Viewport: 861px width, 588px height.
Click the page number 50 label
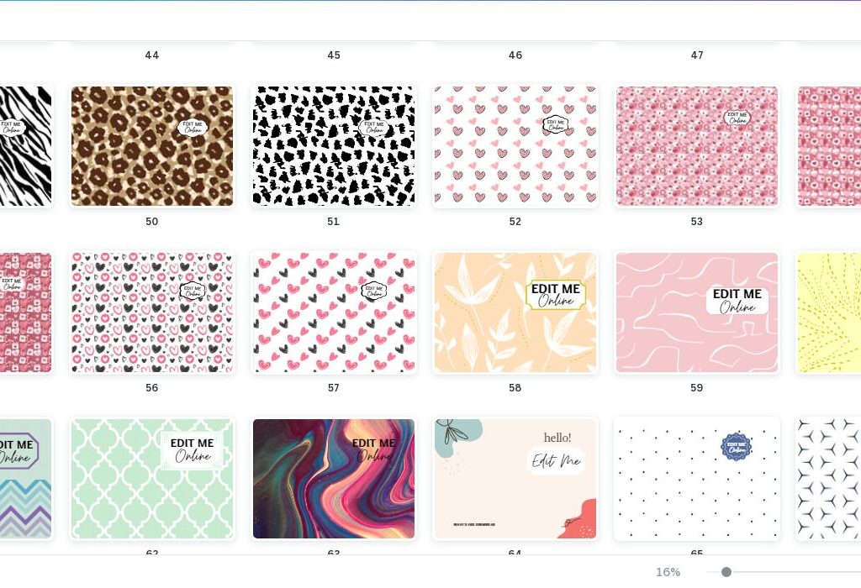click(x=152, y=222)
